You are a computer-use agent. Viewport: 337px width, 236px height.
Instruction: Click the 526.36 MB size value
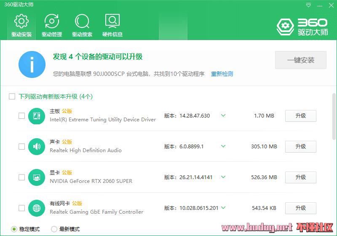tap(264, 177)
